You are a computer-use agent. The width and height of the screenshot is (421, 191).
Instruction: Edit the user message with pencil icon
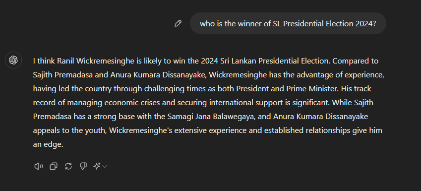point(178,23)
